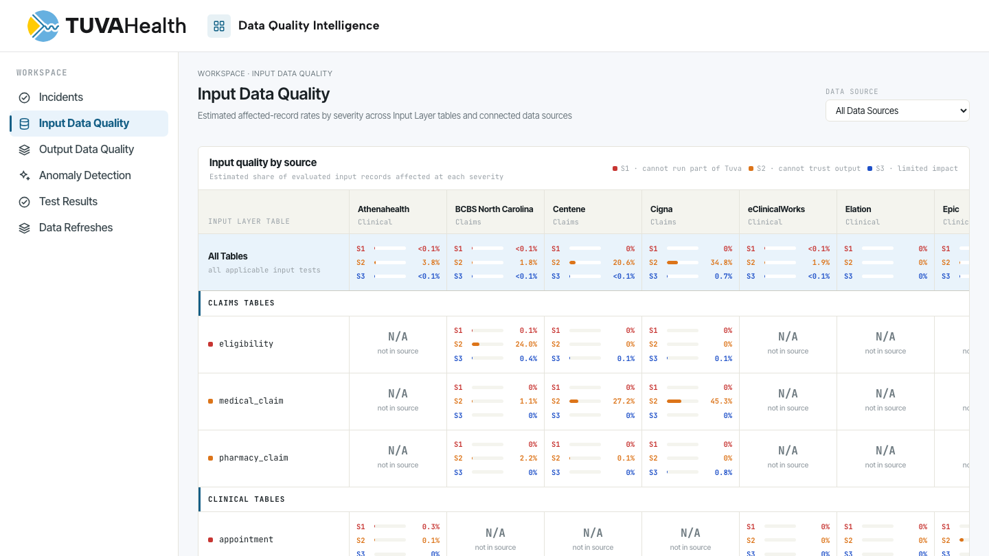Click the orange severity dot beside pharmacy_claim
The image size is (989, 556).
pos(210,458)
